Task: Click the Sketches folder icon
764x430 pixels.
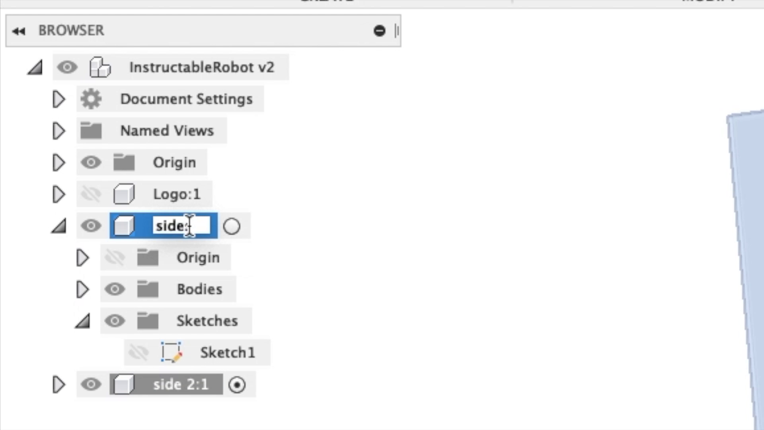Action: click(148, 320)
